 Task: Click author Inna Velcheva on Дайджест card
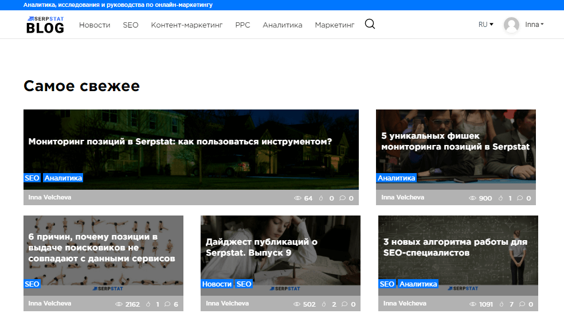pos(228,303)
